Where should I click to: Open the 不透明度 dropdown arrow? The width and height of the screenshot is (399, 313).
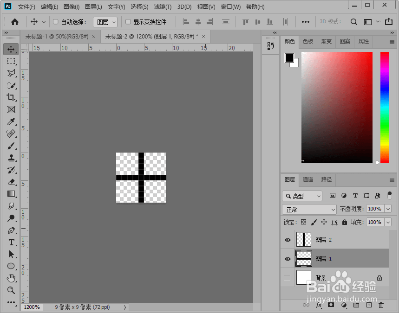(388, 209)
